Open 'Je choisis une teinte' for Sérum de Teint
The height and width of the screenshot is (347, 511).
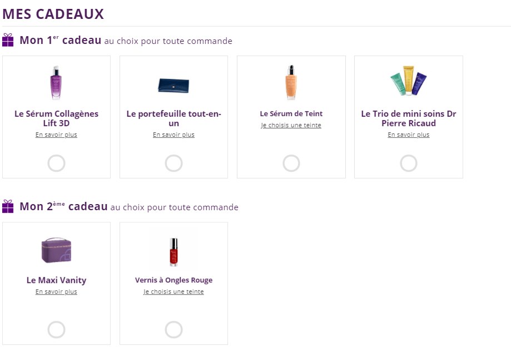[291, 125]
